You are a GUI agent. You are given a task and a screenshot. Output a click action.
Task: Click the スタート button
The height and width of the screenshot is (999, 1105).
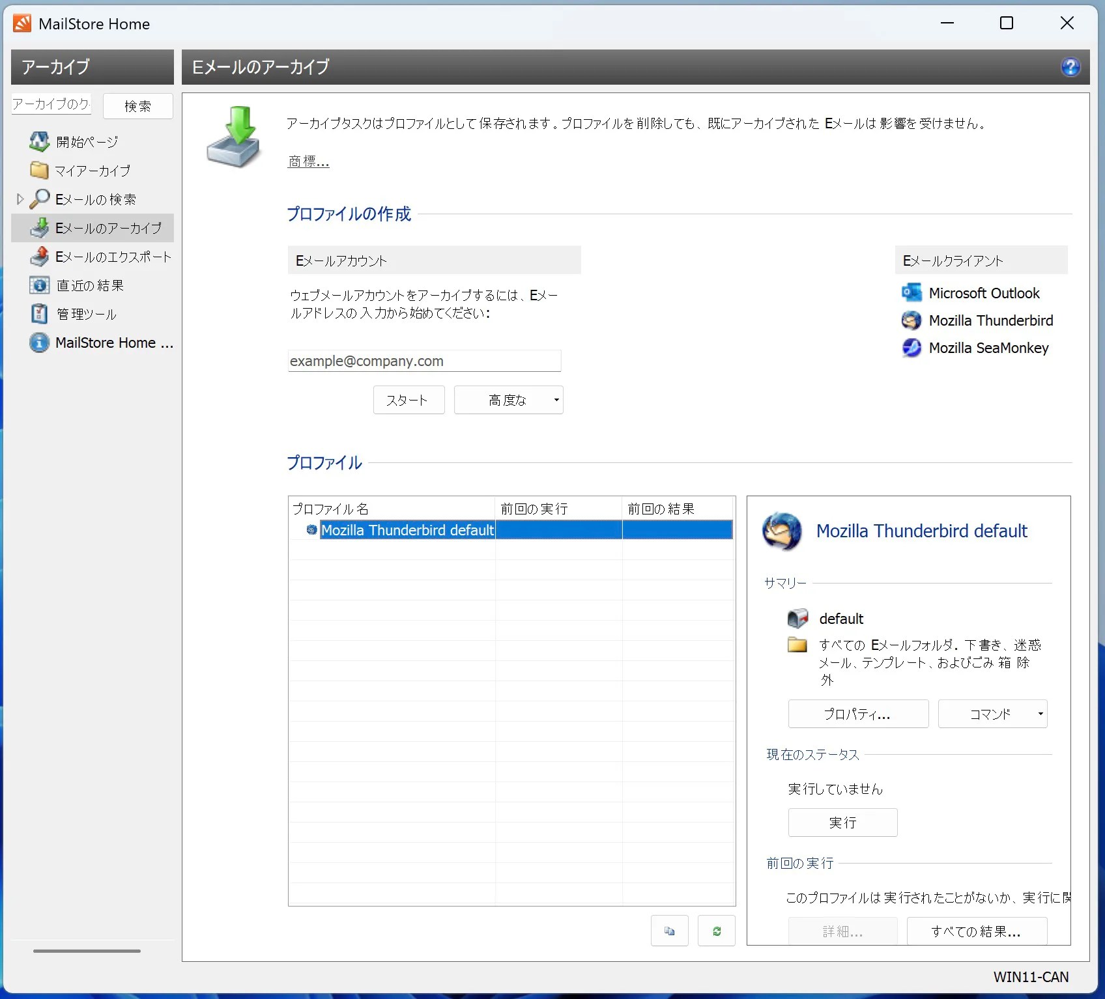point(409,400)
